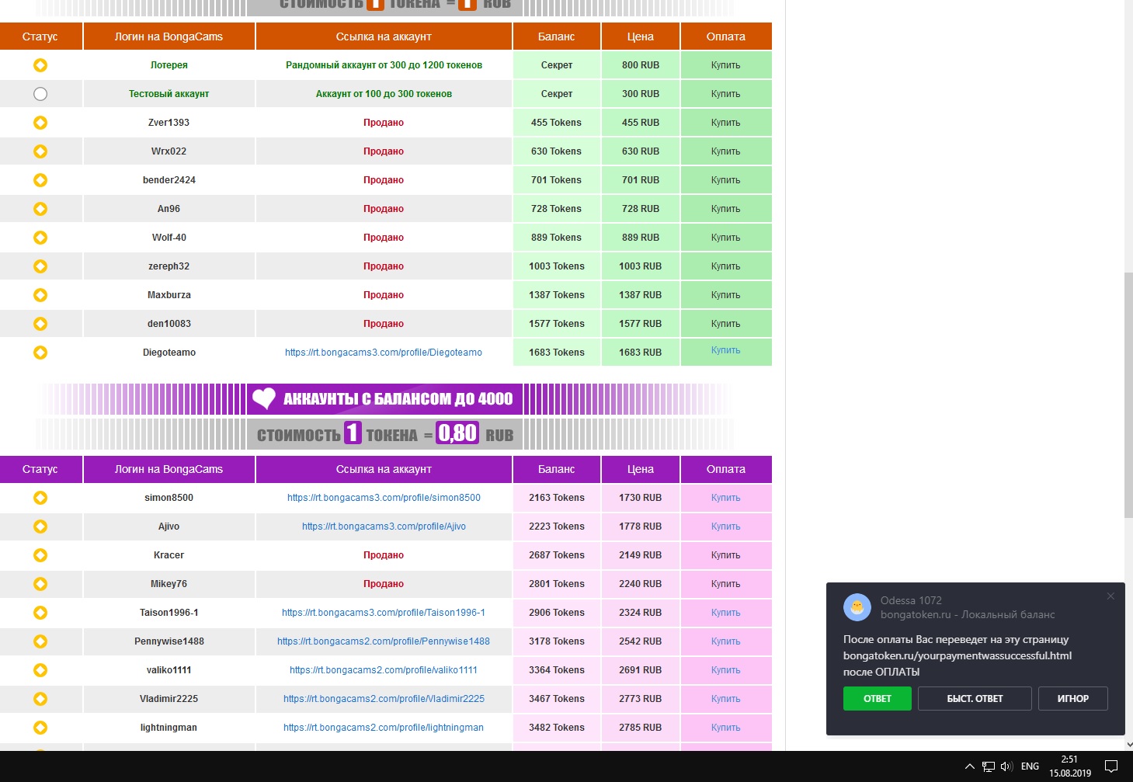Click status icon in bender2424 row

click(40, 180)
